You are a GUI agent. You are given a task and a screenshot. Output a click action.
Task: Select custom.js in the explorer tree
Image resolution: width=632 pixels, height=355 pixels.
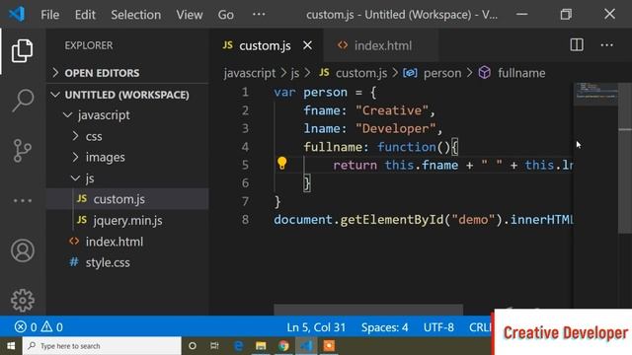[x=127, y=199]
